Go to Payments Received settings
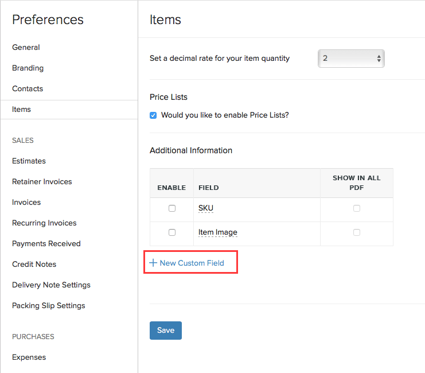Image resolution: width=425 pixels, height=373 pixels. (x=46, y=243)
